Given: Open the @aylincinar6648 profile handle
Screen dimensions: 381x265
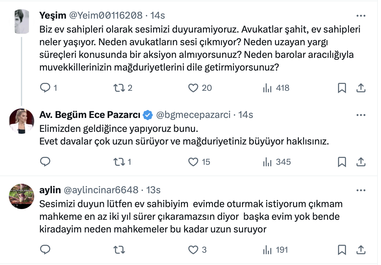Looking at the screenshot, I should [x=101, y=190].
